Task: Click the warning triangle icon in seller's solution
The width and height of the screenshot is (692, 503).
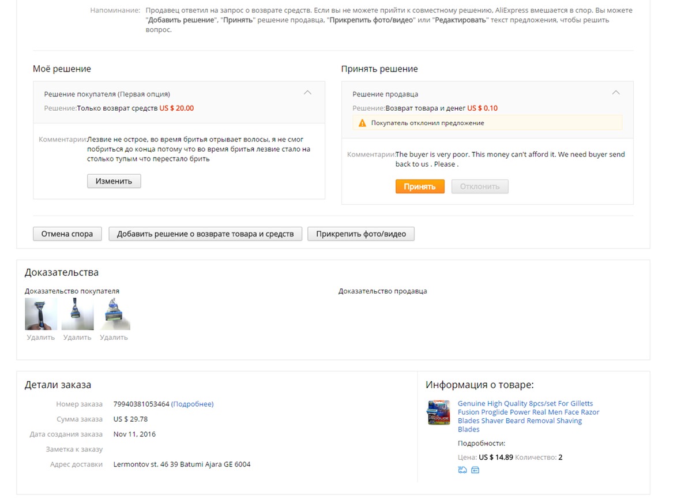Action: [362, 123]
